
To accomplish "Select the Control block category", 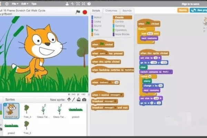I will (x=119, y=21).
